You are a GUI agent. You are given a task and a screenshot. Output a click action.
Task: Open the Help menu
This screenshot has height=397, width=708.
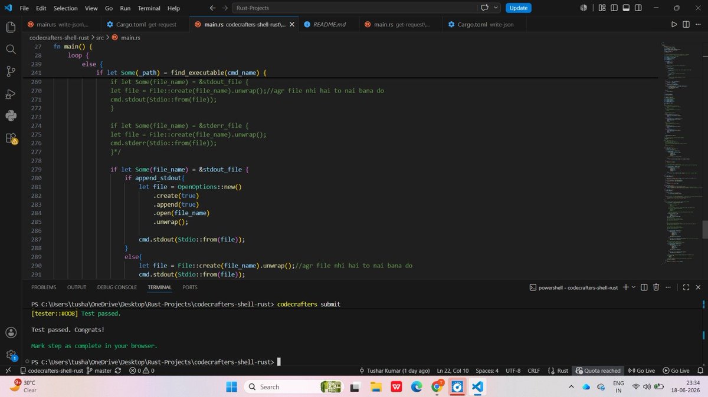pos(173,8)
